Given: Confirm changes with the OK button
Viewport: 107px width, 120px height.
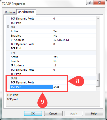Looking at the screenshot, I should click(33, 113).
